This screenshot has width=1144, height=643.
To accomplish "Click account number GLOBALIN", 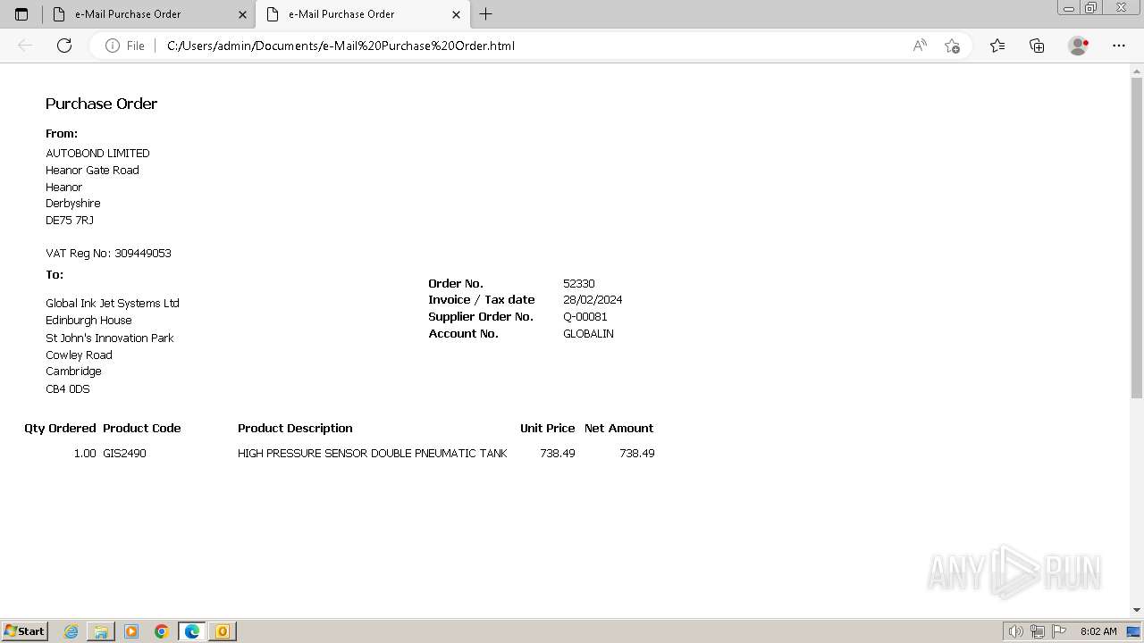I will pyautogui.click(x=588, y=334).
